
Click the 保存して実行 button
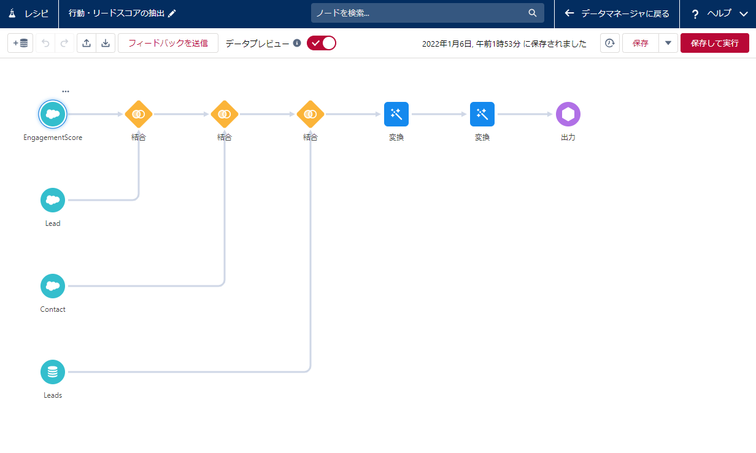click(x=714, y=43)
